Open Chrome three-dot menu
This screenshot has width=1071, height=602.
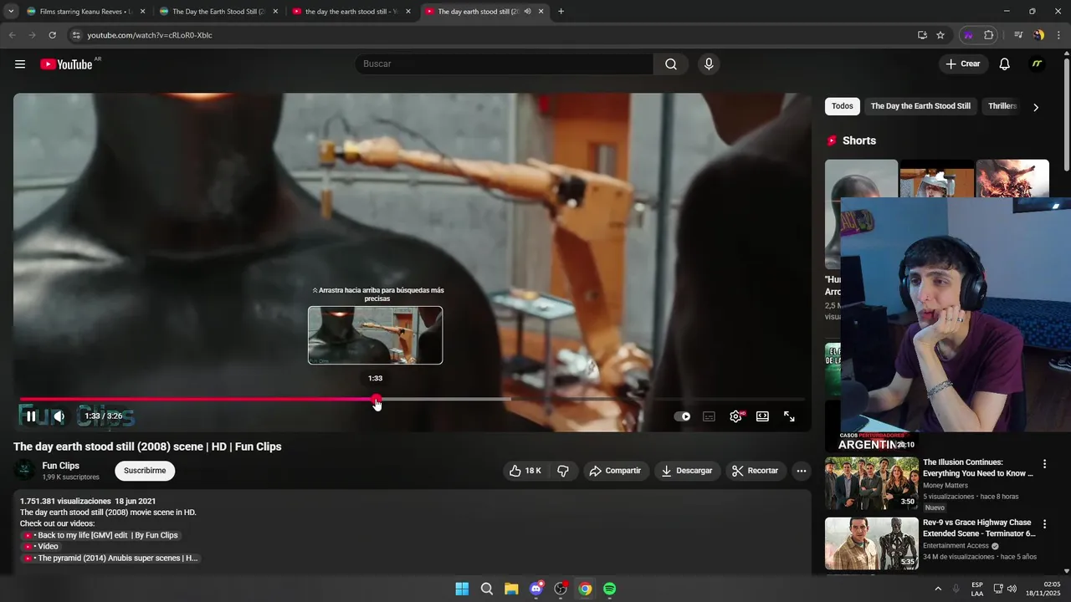point(1058,35)
